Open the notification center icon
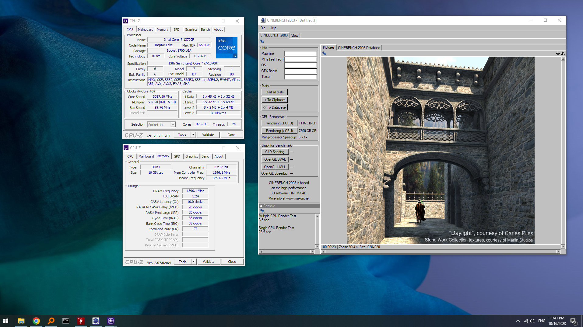Screen dimensions: 583x327 pos(574,321)
